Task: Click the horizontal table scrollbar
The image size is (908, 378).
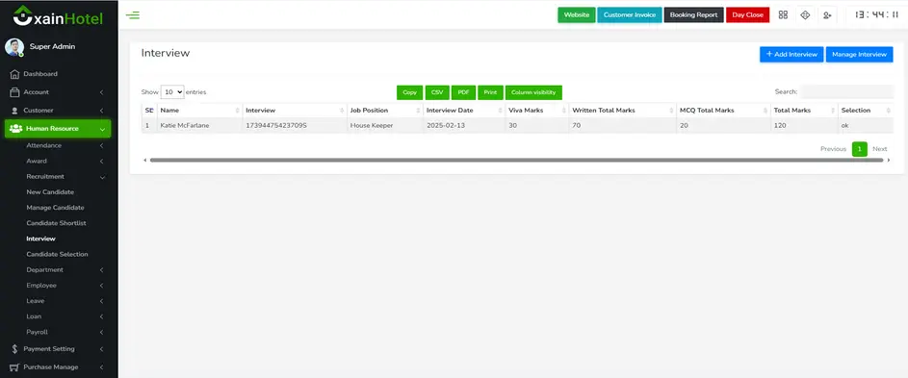Action: pos(516,160)
